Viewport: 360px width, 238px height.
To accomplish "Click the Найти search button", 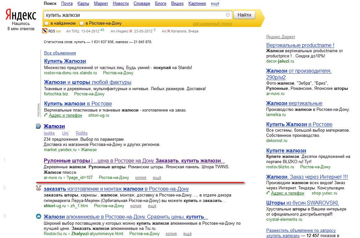I will click(x=244, y=15).
